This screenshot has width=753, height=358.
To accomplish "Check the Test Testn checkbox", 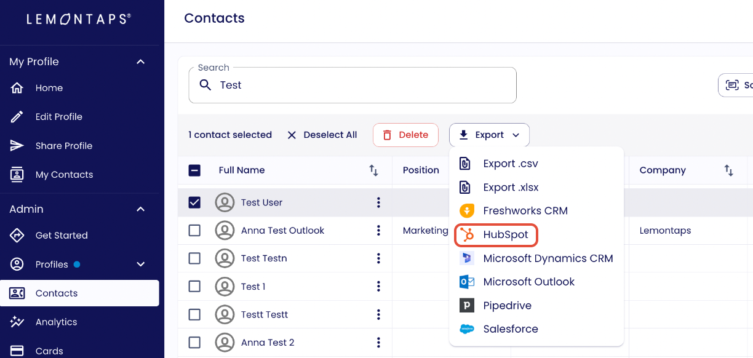I will click(194, 258).
